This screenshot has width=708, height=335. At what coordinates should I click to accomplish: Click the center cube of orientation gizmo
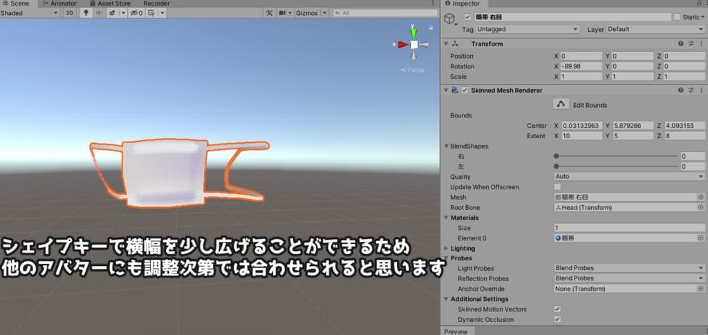(x=414, y=44)
